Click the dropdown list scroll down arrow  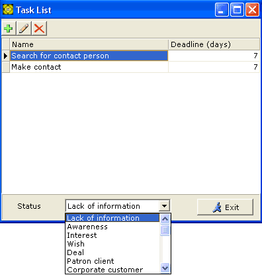tap(165, 268)
